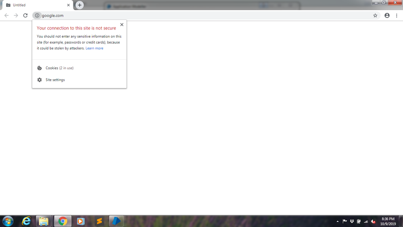Show hidden system tray icons
The height and width of the screenshot is (227, 403).
pyautogui.click(x=338, y=221)
